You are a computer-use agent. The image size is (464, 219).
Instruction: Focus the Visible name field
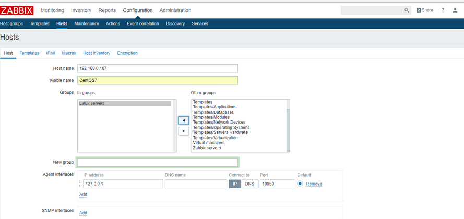[x=158, y=80]
